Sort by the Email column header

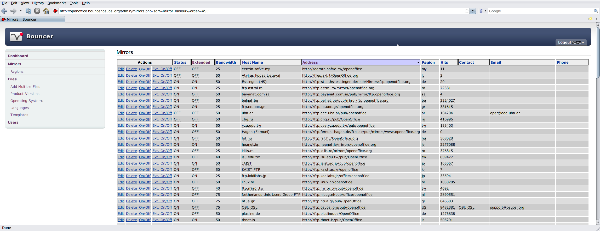point(495,62)
